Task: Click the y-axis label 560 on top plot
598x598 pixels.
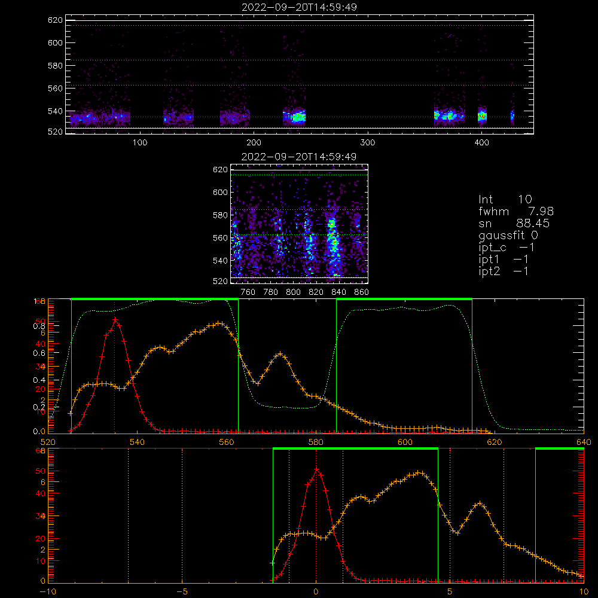Action: (55, 88)
